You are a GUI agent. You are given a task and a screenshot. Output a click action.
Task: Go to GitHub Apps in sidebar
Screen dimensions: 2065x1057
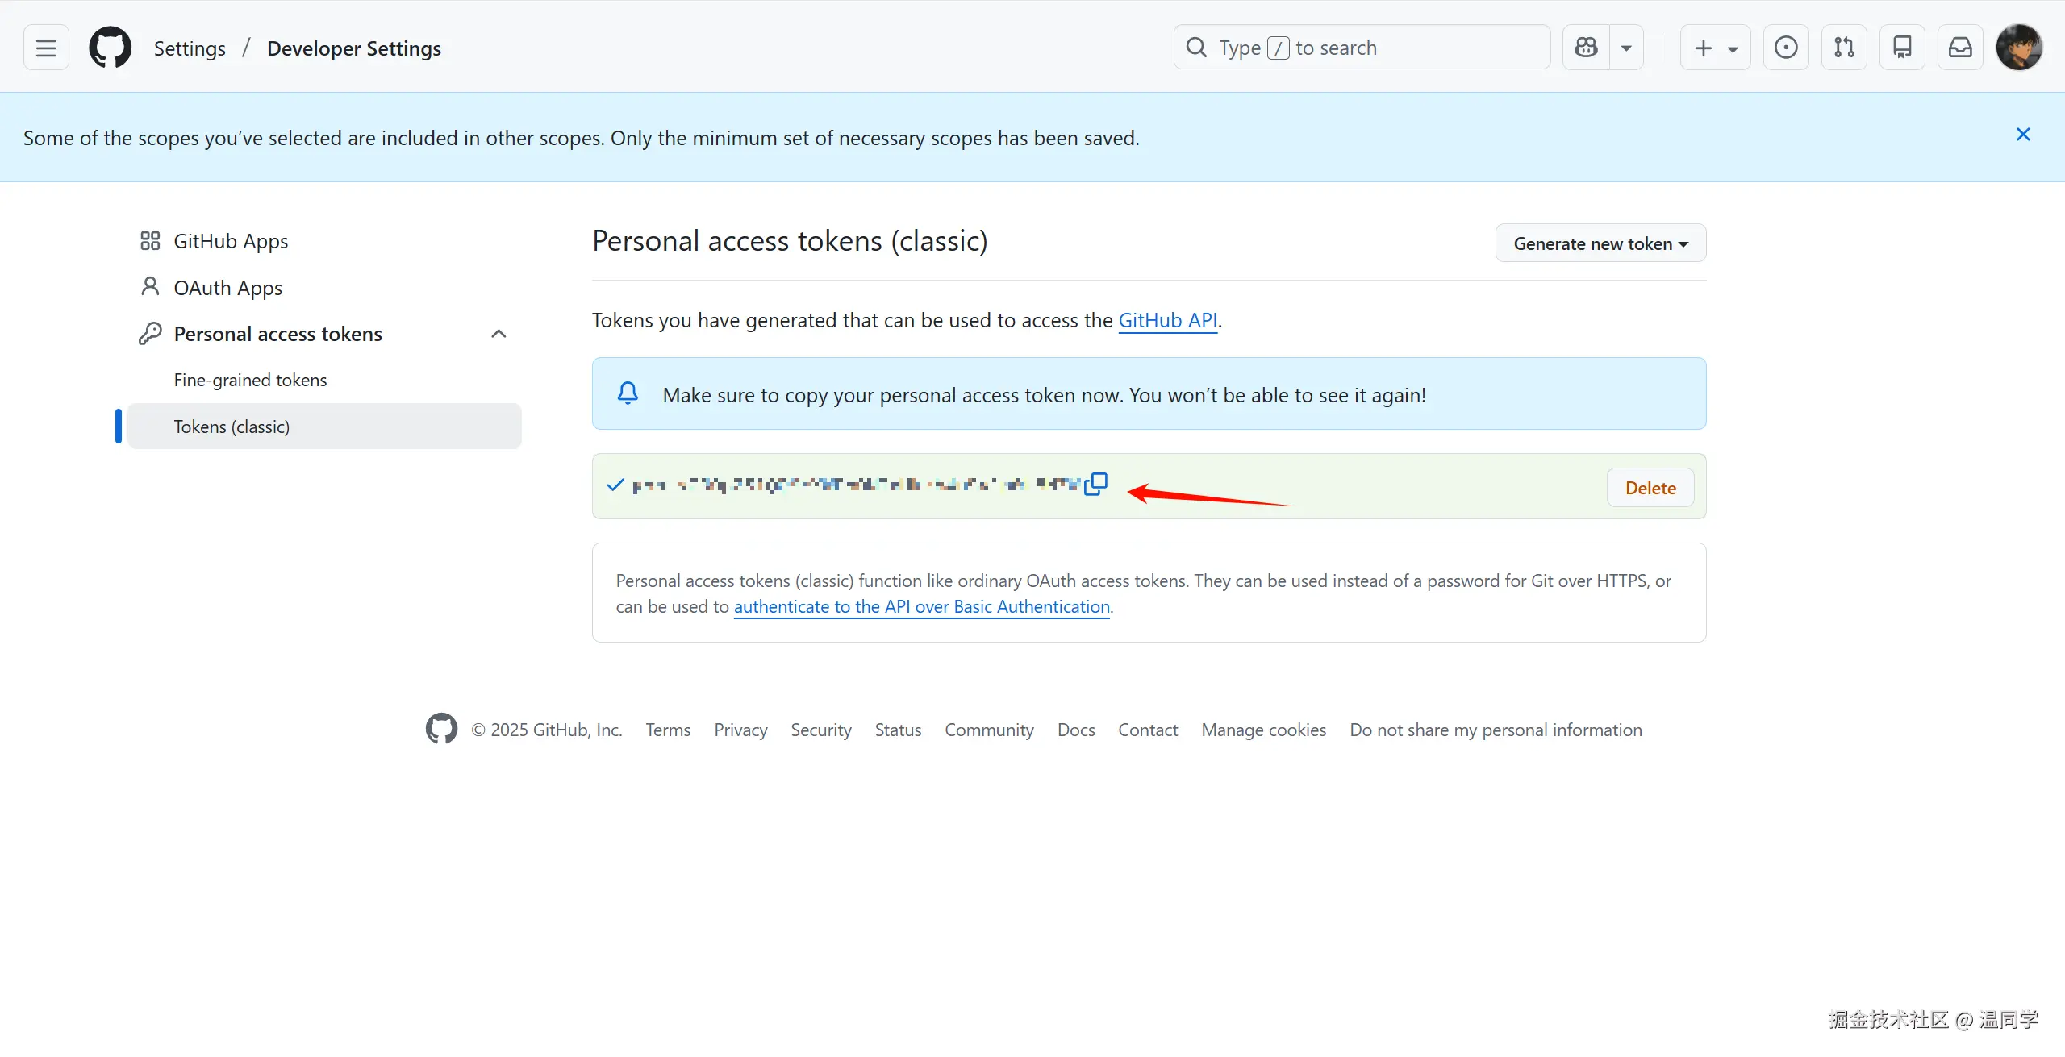click(x=231, y=241)
